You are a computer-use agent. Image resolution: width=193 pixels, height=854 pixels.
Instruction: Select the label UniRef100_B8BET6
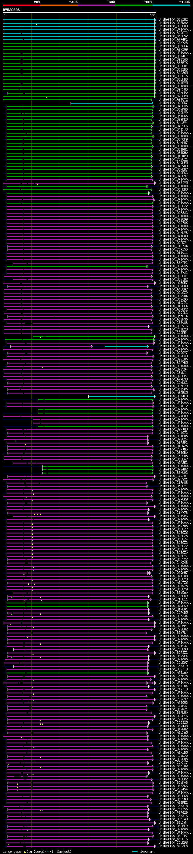tap(173, 63)
